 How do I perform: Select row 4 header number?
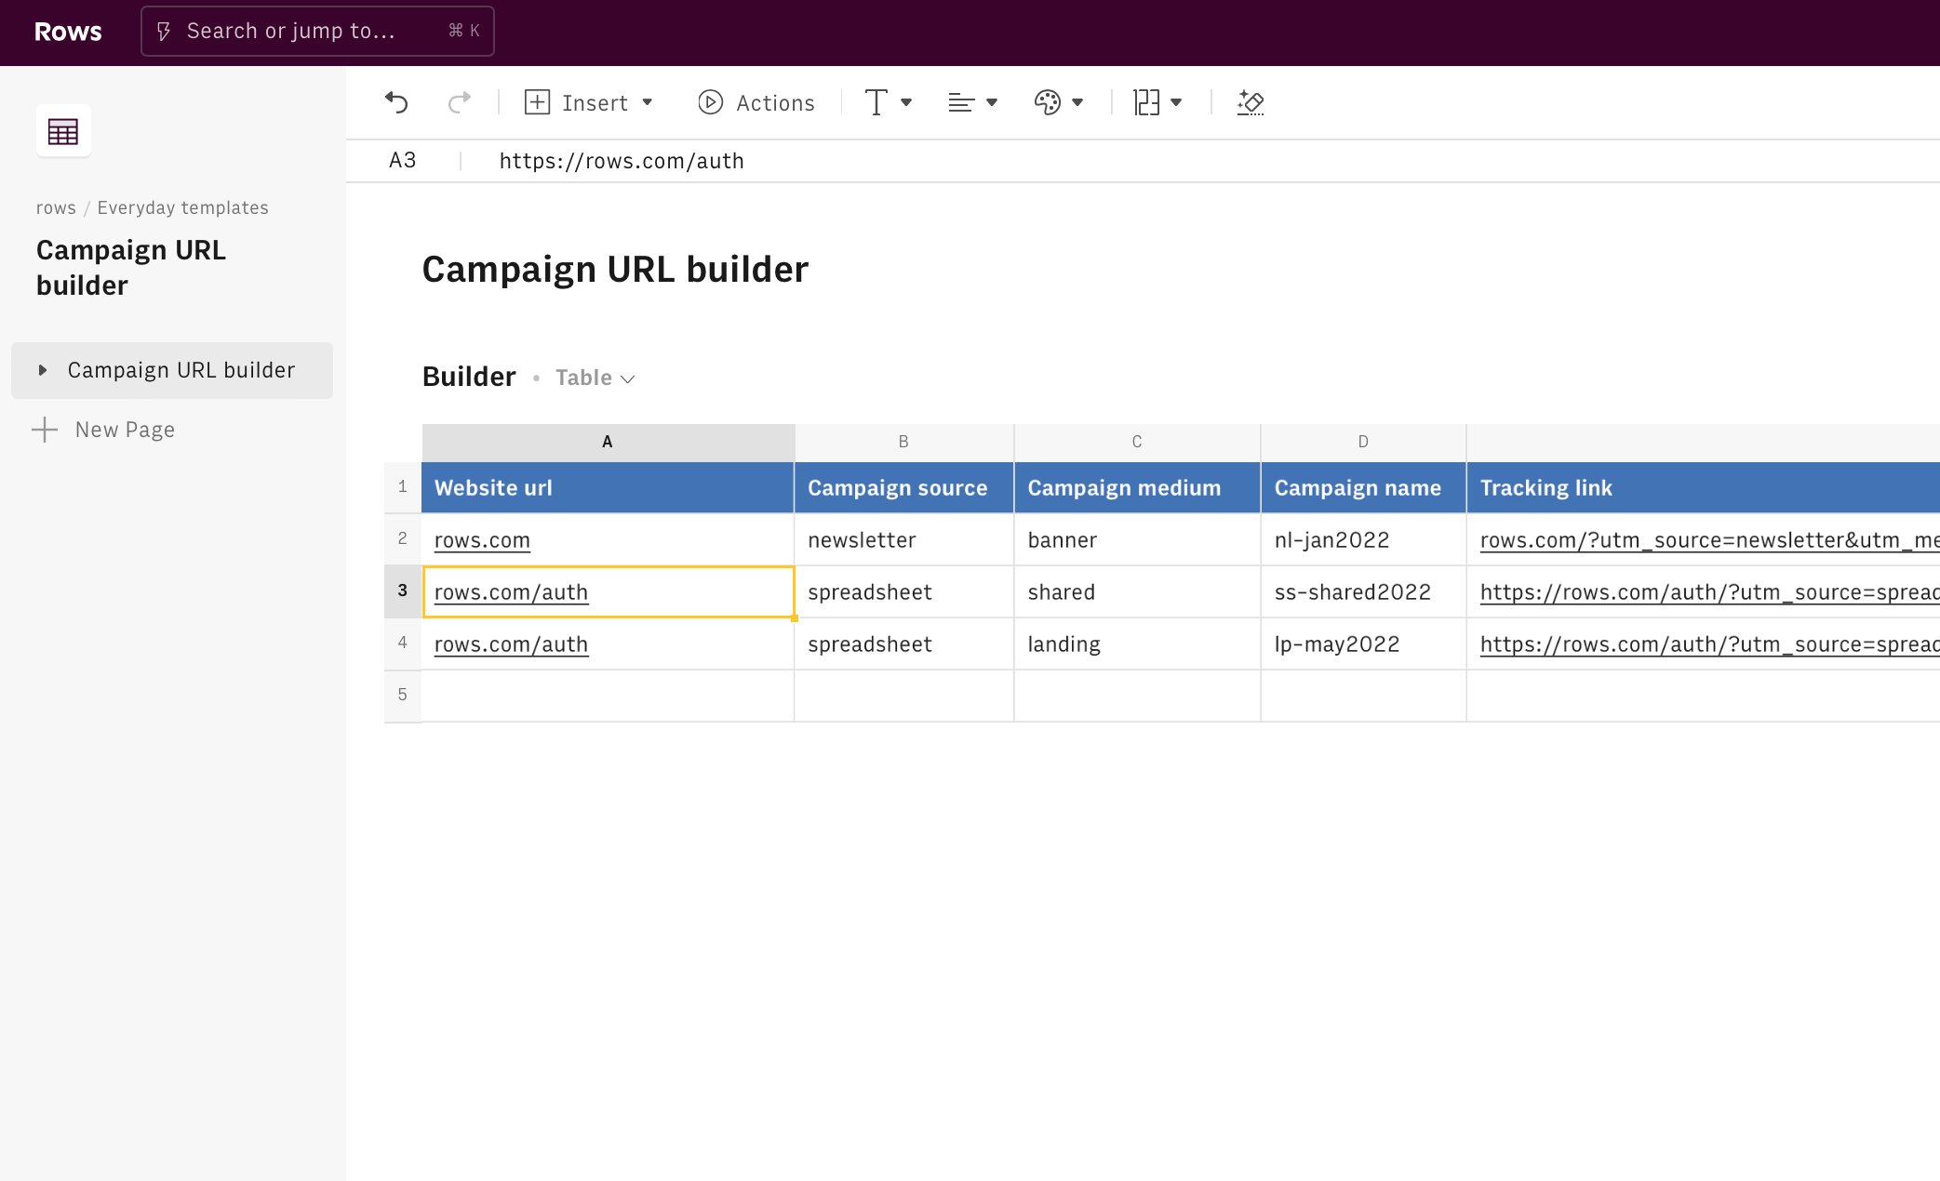[x=402, y=643]
